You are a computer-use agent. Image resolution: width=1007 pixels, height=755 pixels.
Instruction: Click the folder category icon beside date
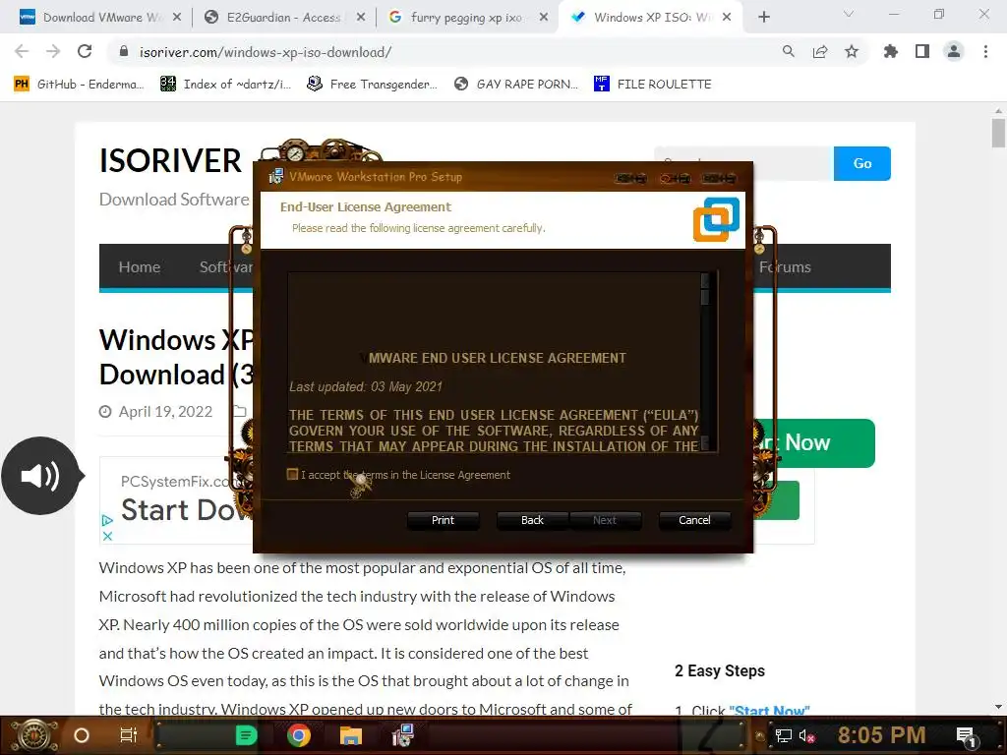click(240, 412)
